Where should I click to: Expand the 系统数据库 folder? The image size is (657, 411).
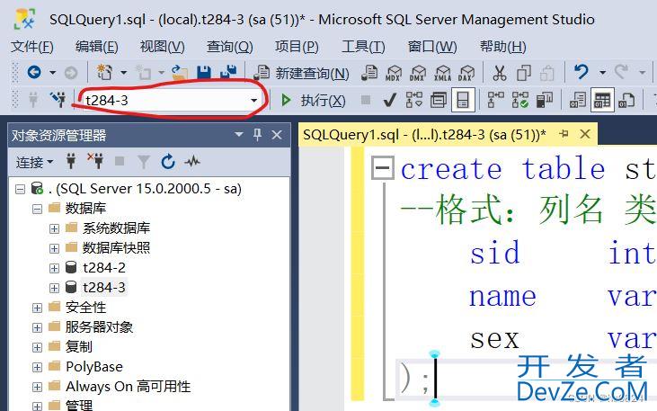[54, 228]
